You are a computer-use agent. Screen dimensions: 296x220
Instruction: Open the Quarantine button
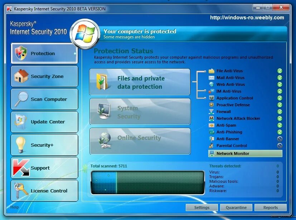coord(236,207)
